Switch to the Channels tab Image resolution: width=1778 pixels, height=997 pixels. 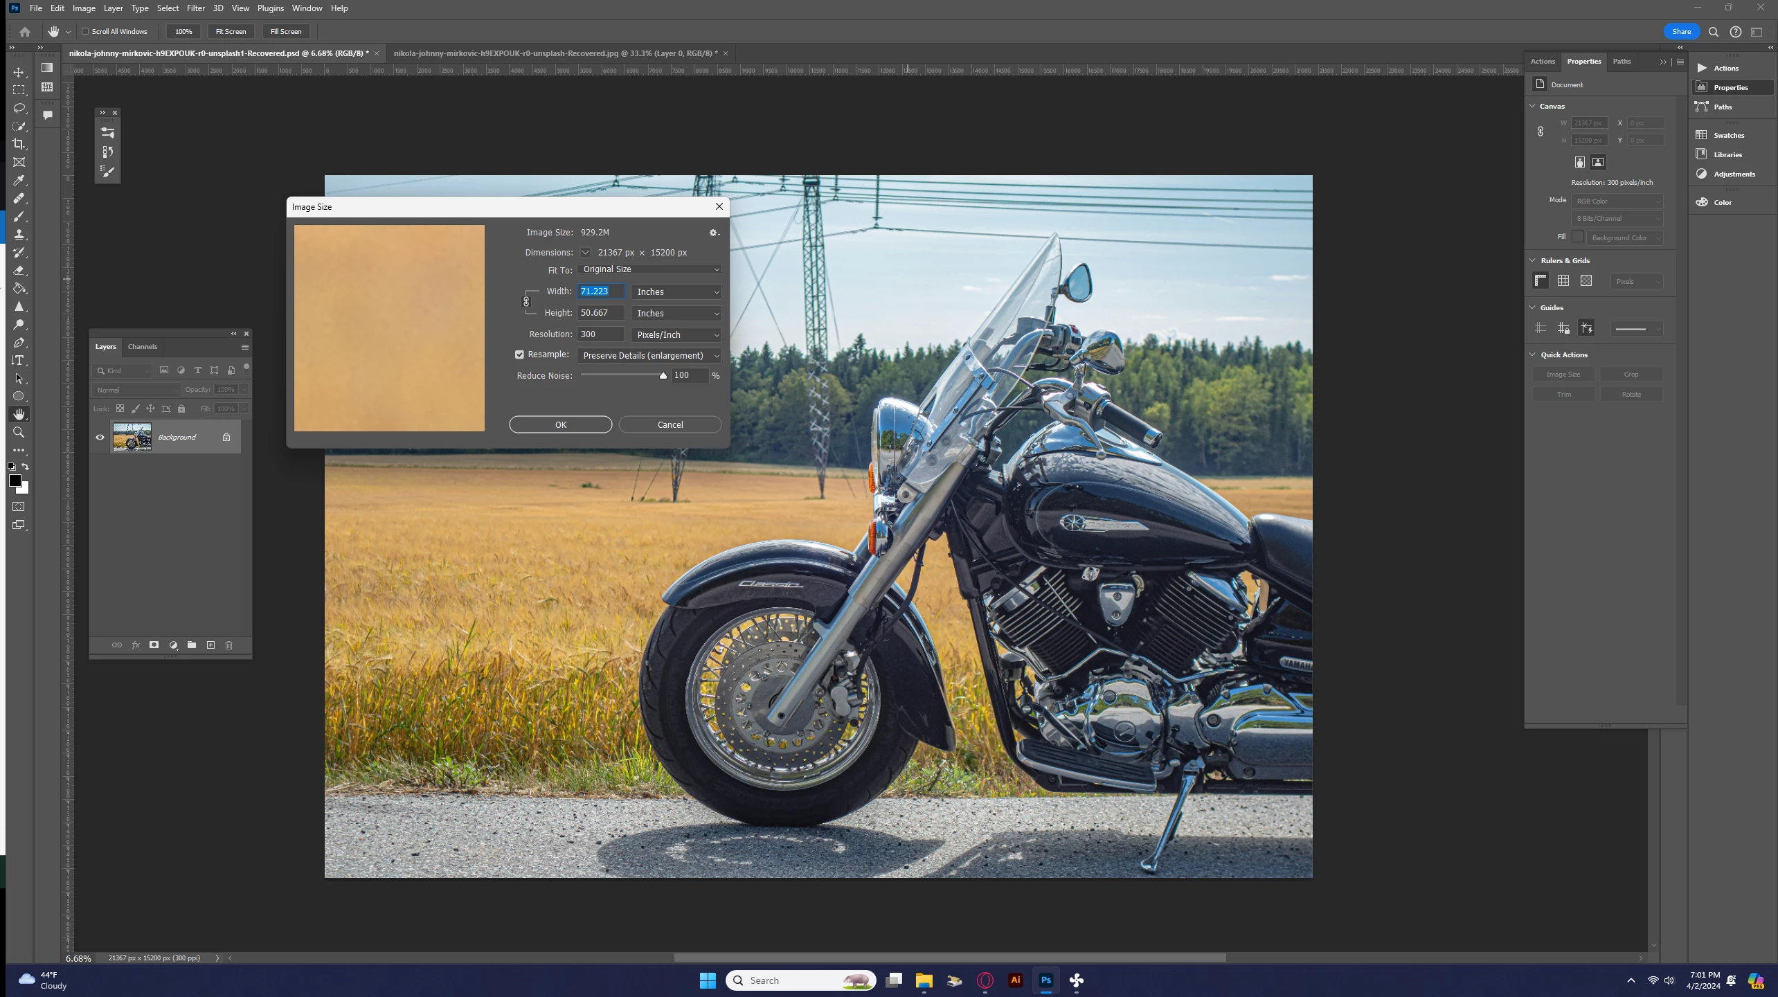tap(142, 346)
